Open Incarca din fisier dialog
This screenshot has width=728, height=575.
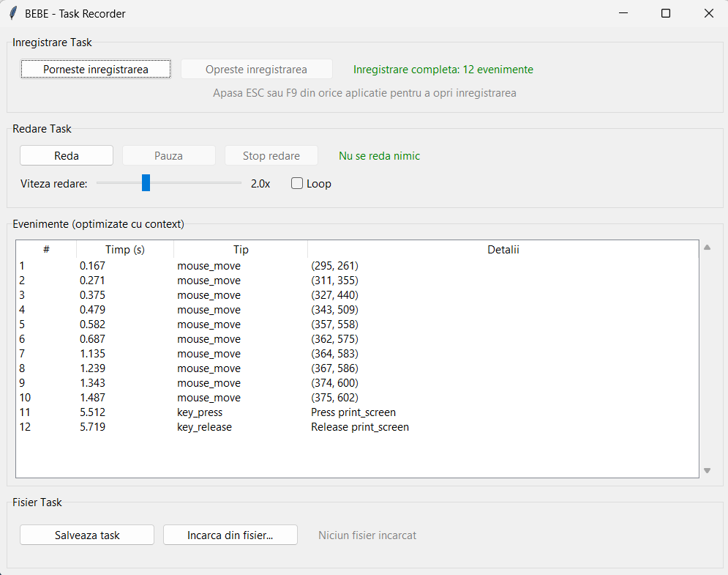coord(230,535)
